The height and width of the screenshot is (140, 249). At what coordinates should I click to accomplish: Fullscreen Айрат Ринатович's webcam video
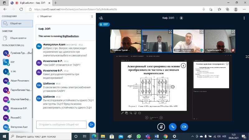pyautogui.click(x=201, y=31)
